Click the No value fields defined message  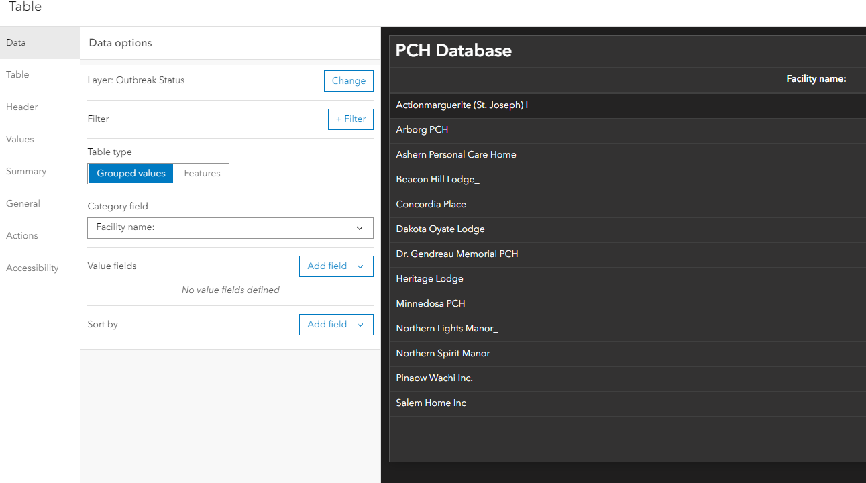[x=230, y=290]
